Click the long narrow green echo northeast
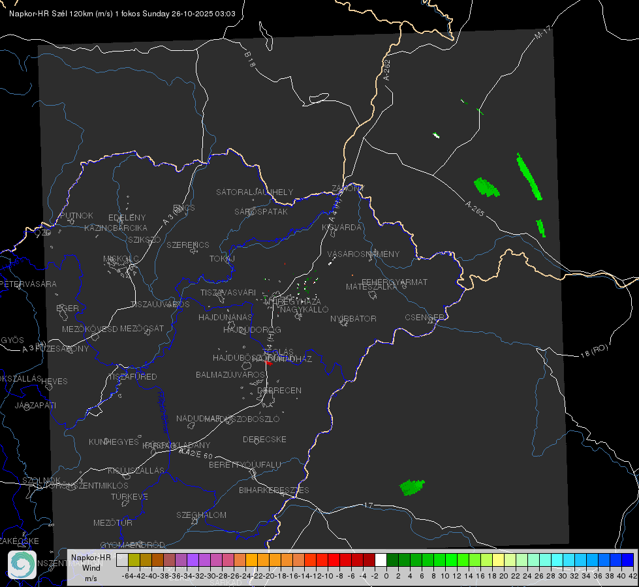Screen dimensions: 639x587 click(x=529, y=176)
